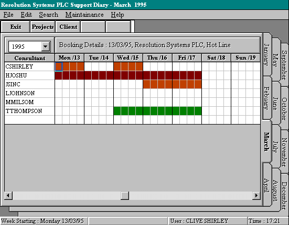The width and height of the screenshot is (289, 225).
Task: Click the Tue /14 column header
Action: coord(99,58)
